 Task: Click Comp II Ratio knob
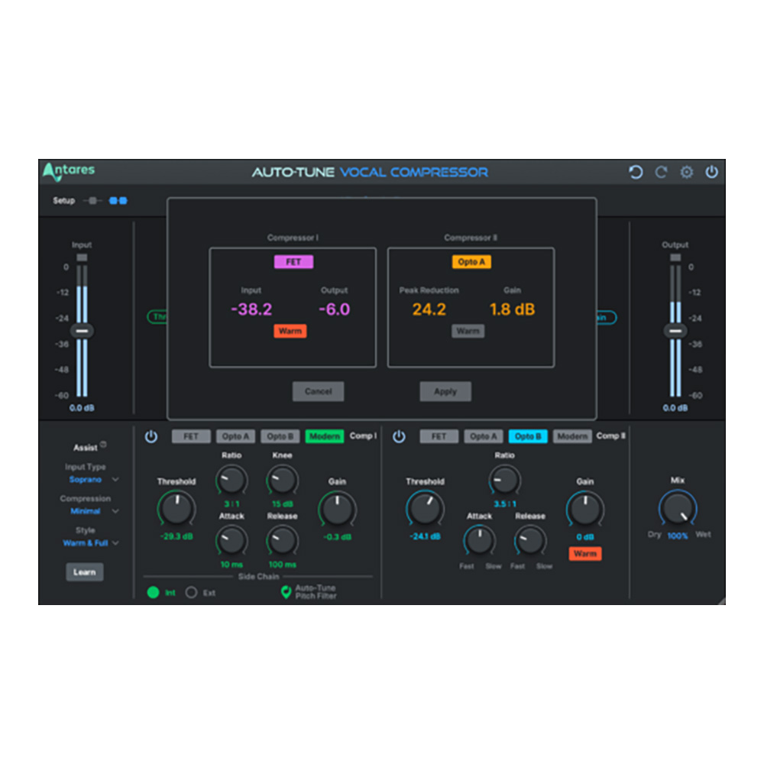coord(505,480)
